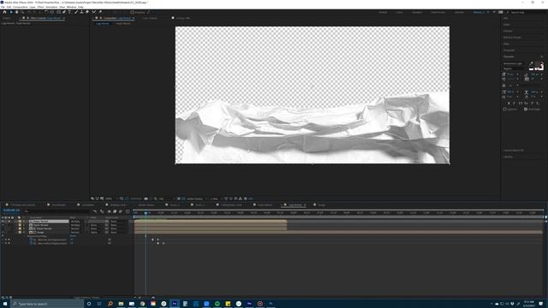
Task: Toggle Faux Bold in the Character panel
Action: tap(509, 104)
